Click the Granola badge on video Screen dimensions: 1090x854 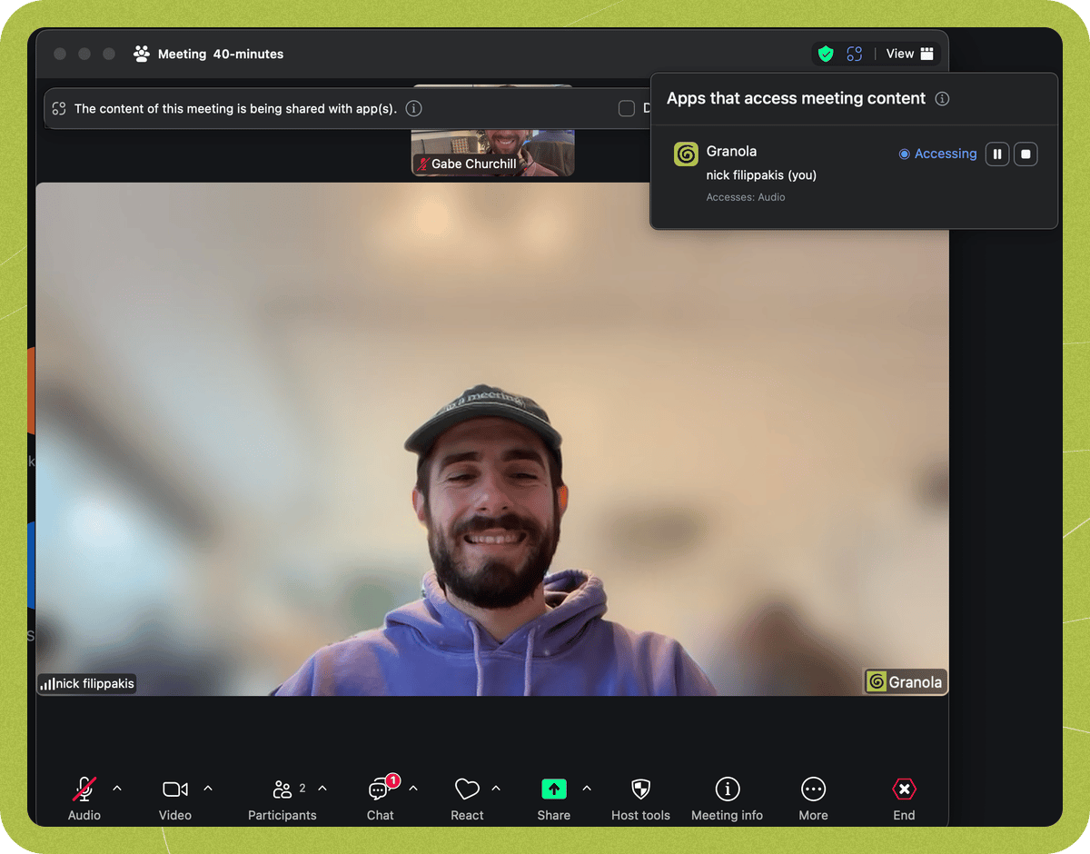(905, 682)
